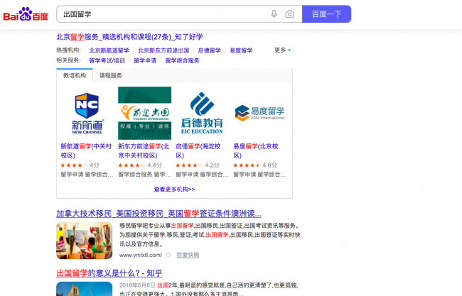Click the 易度留学 EDU International logo
The width and height of the screenshot is (462, 296).
pyautogui.click(x=259, y=113)
